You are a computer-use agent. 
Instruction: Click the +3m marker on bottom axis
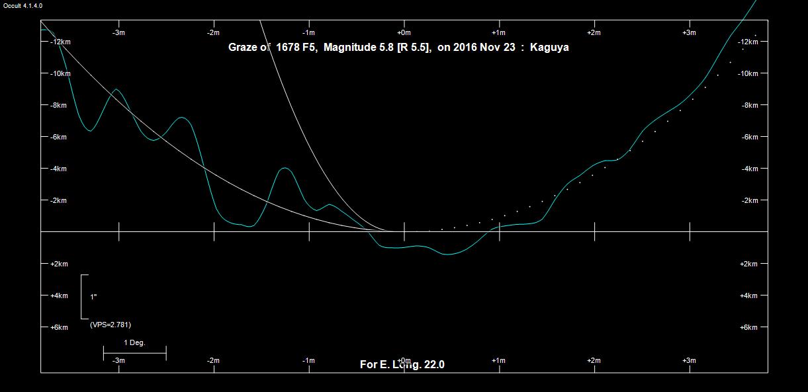689,360
